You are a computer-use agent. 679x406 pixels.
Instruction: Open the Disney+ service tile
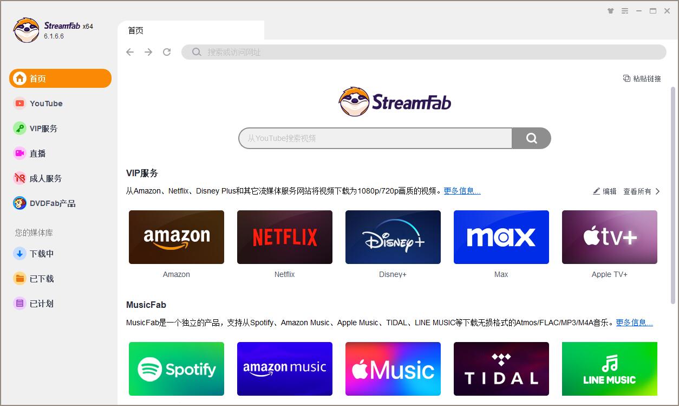point(393,237)
